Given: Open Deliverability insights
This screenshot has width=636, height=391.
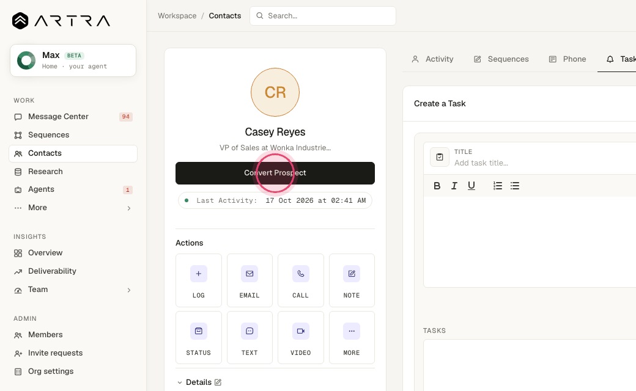Looking at the screenshot, I should point(73,271).
